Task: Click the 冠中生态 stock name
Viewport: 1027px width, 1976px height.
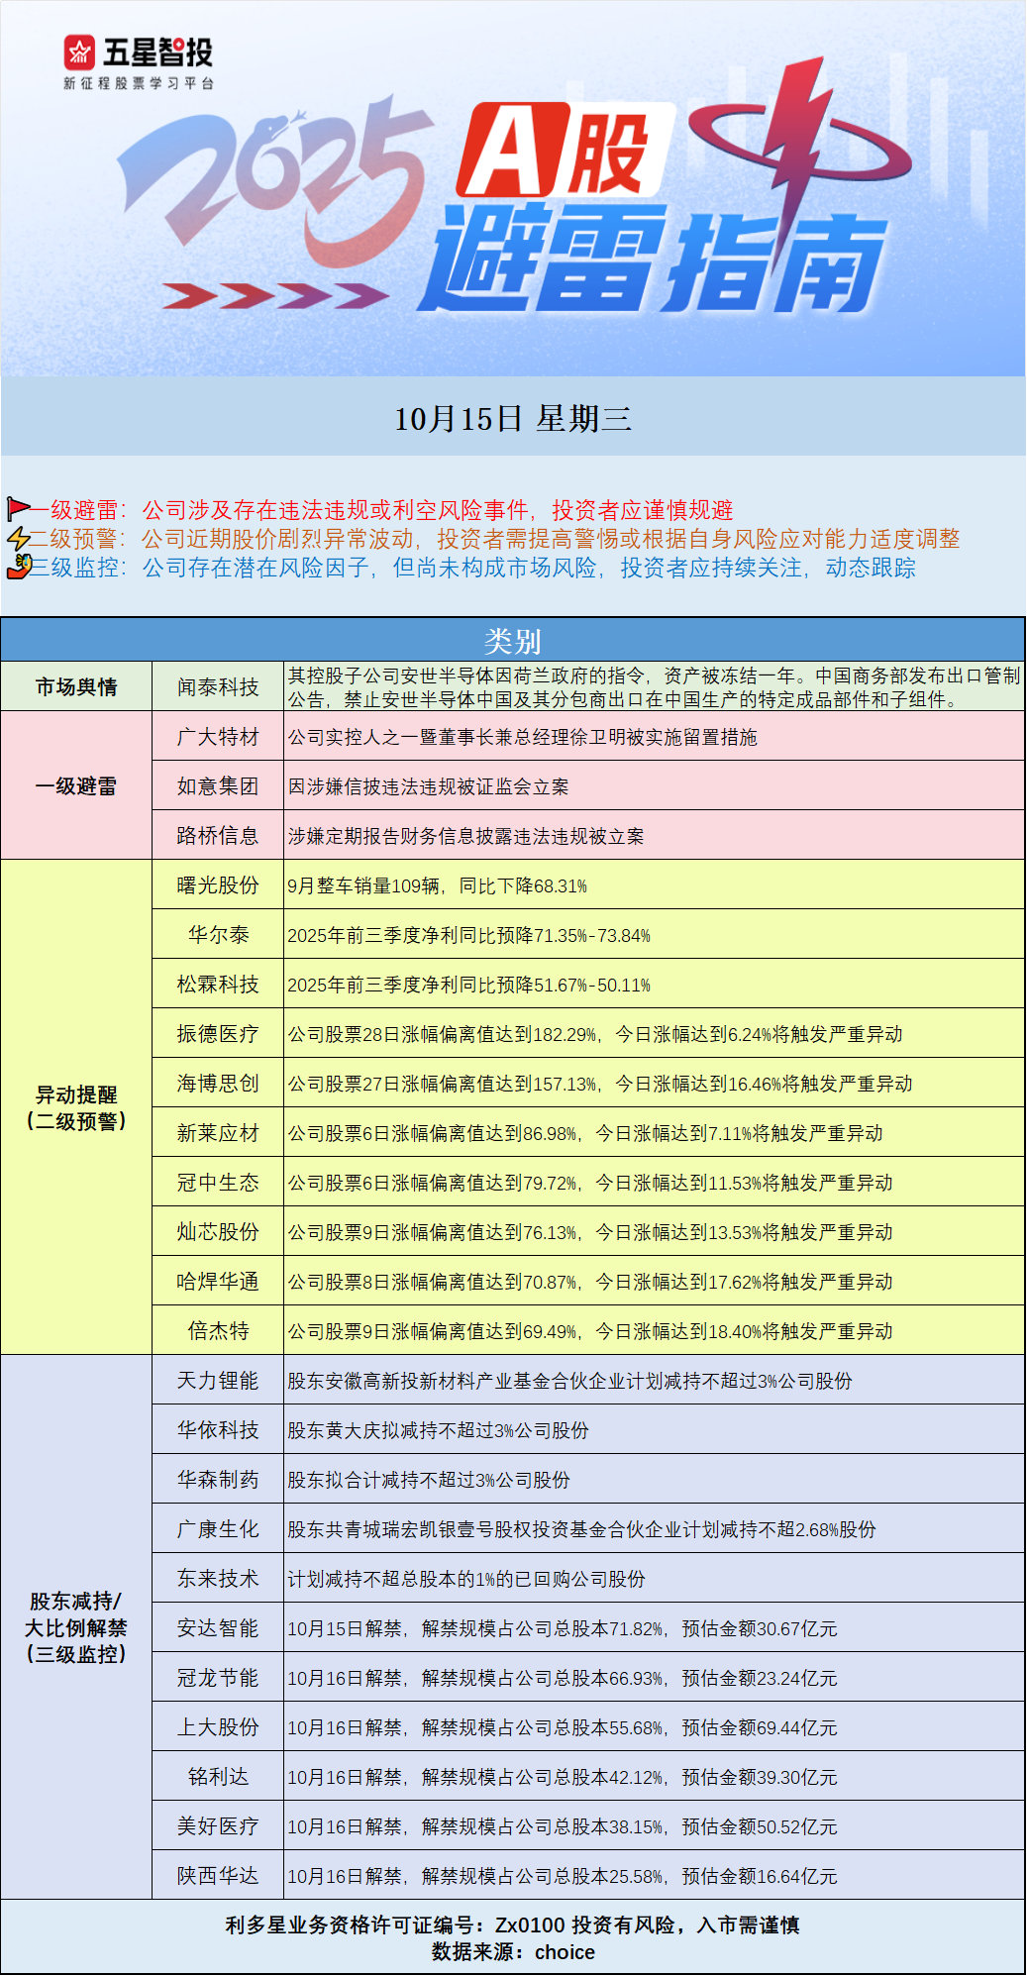Action: tap(218, 1183)
